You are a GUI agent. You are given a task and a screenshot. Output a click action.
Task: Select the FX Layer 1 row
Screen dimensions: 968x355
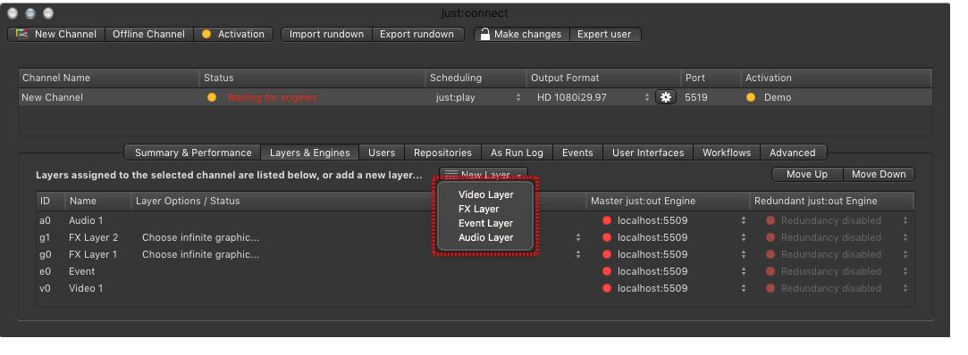(475, 254)
